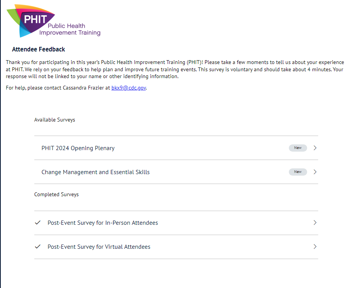Image resolution: width=346 pixels, height=288 pixels.
Task: Click the checkmark beside In-Person Attendees survey
Action: coord(37,222)
